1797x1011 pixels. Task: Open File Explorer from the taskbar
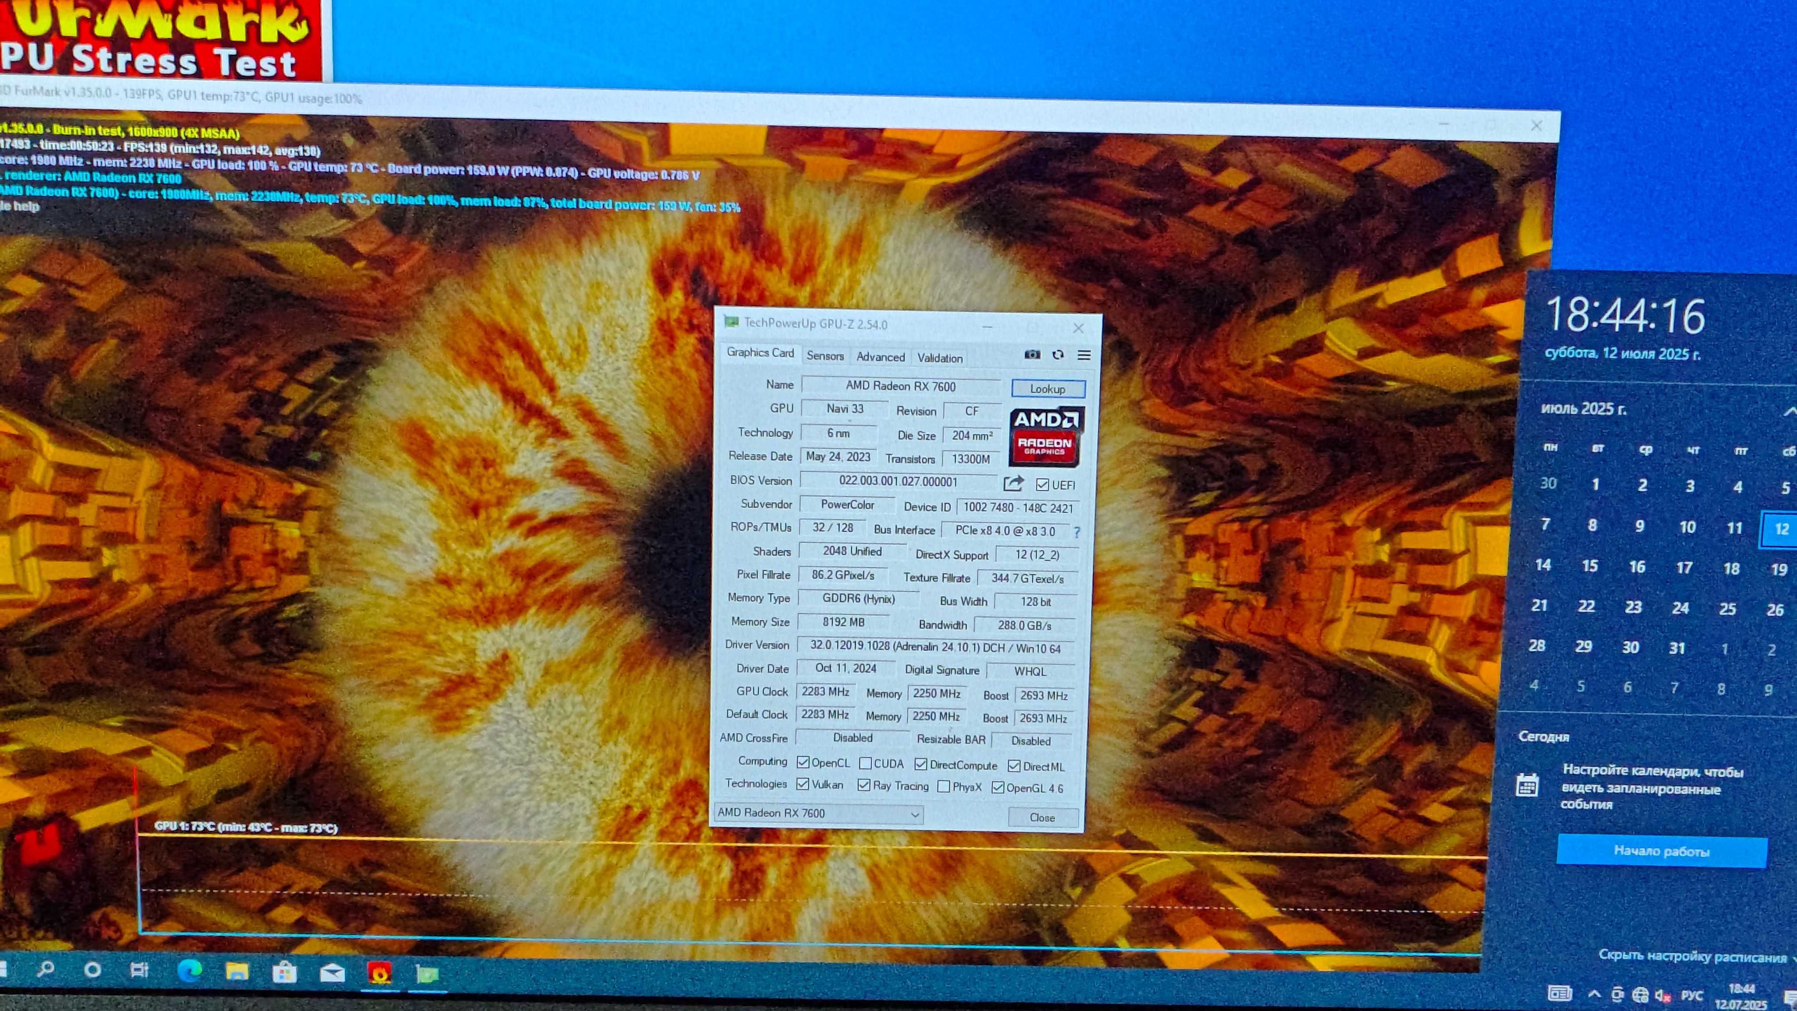click(x=237, y=971)
